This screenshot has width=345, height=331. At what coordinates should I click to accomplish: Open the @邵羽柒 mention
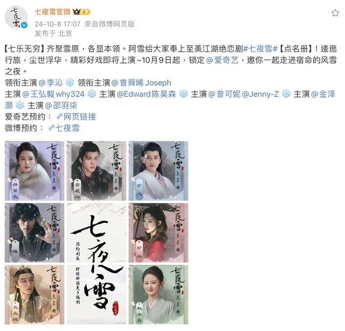(x=61, y=105)
